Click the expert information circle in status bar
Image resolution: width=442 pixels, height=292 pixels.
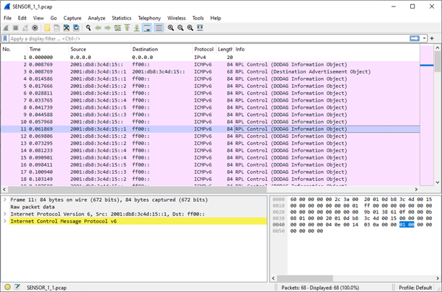pos(7,287)
